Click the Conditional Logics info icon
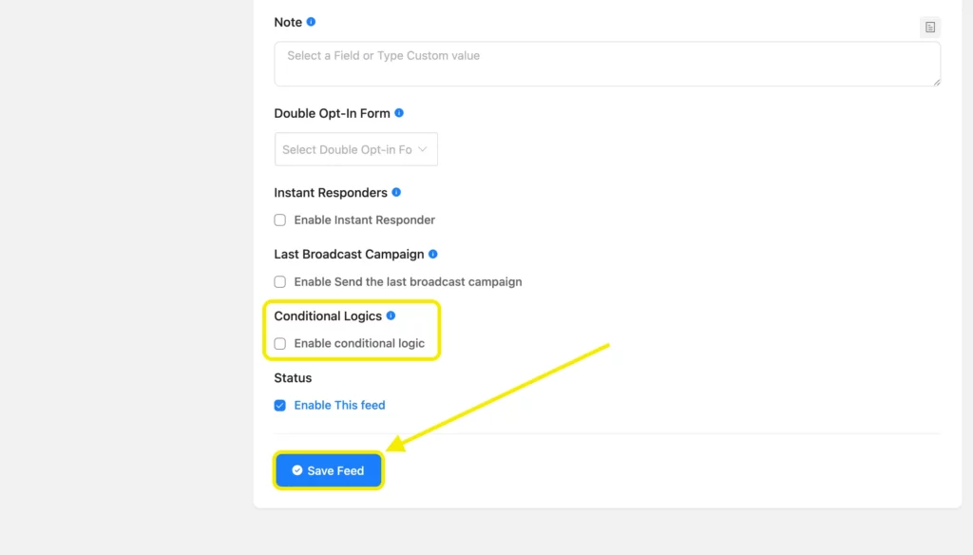The image size is (973, 555). 391,316
